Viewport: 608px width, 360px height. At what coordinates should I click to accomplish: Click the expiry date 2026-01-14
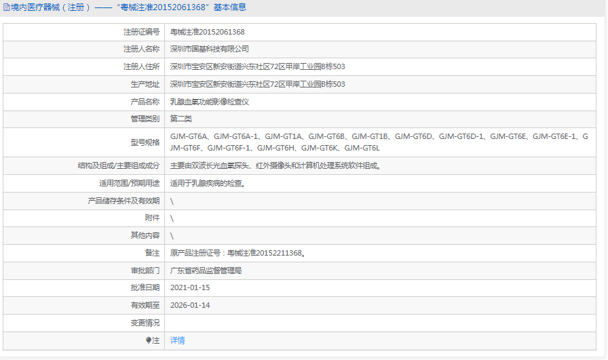(190, 305)
